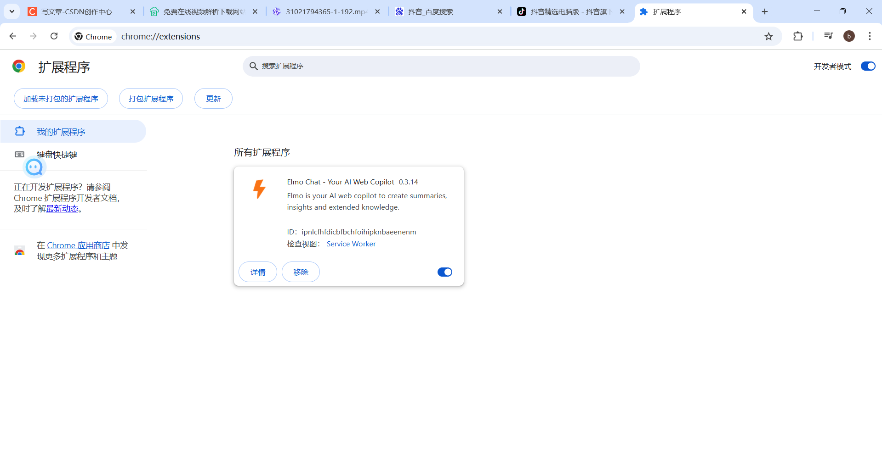Click the 所有扩展程序 heading

coord(262,152)
